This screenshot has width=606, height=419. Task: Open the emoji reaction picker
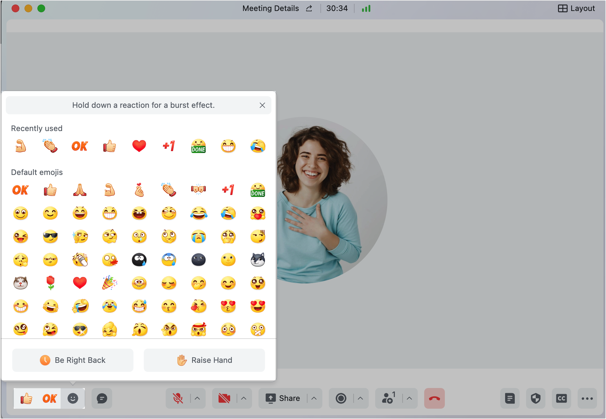[73, 398]
